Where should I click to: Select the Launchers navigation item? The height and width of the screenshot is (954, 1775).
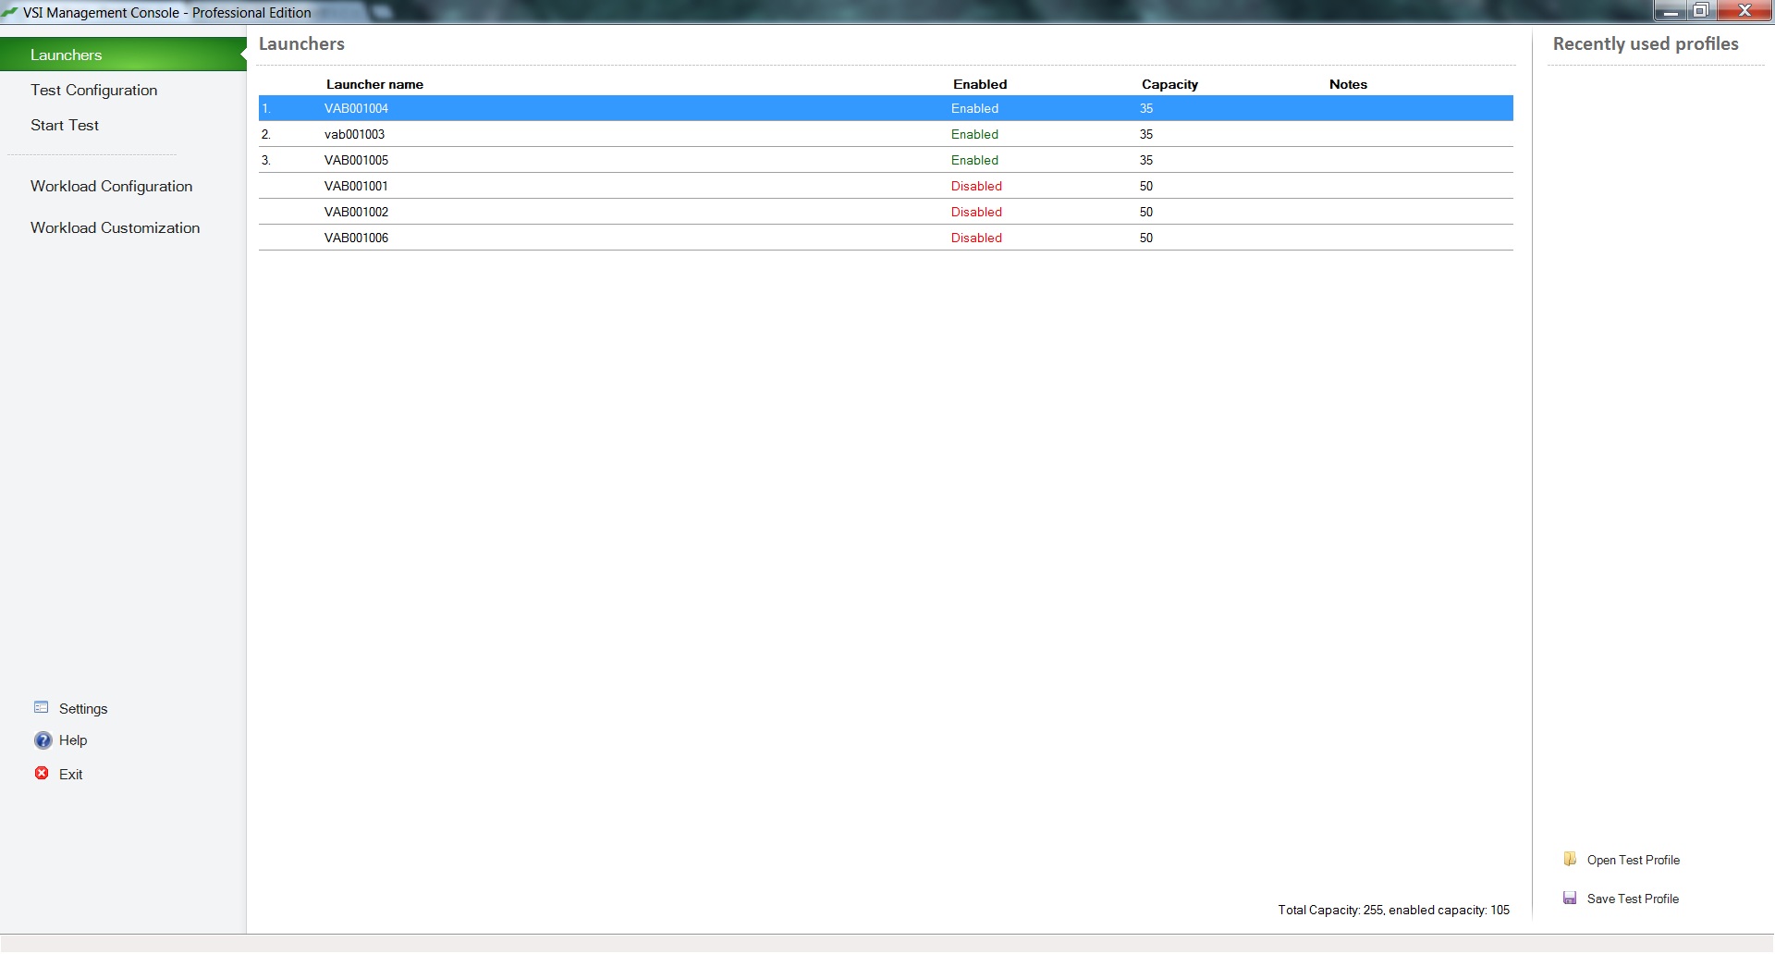coord(67,55)
